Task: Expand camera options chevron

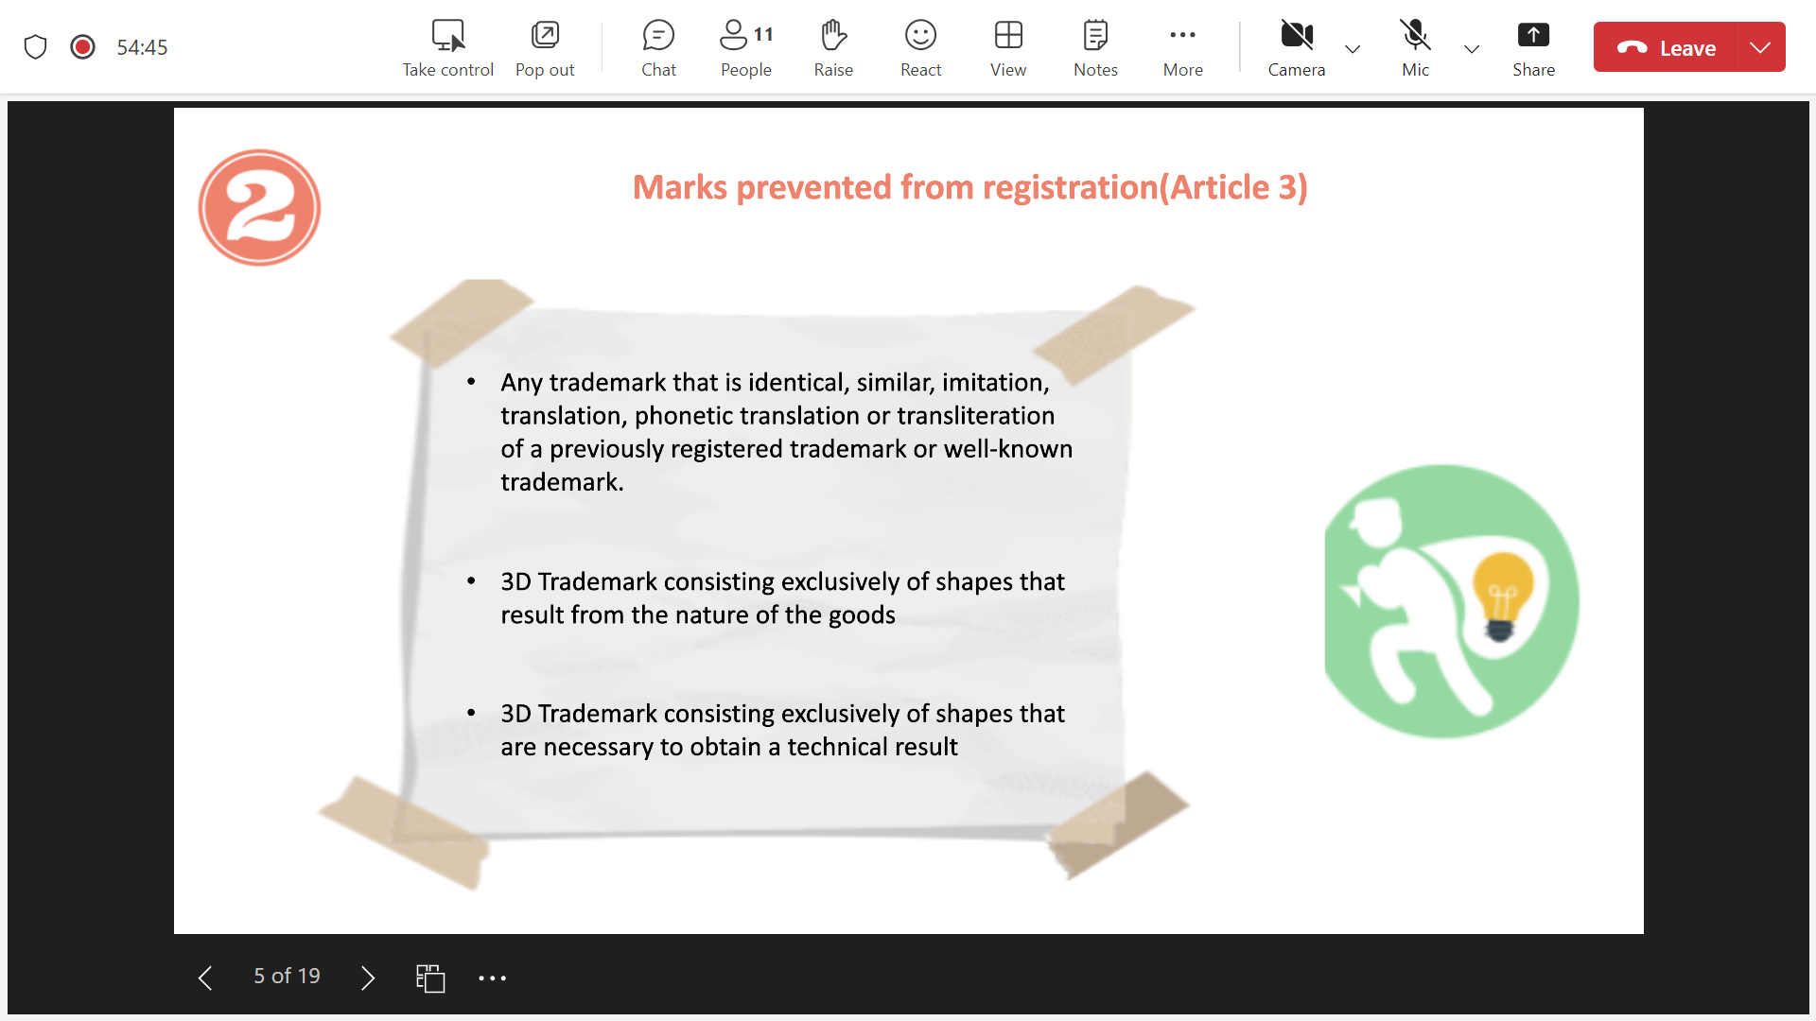Action: click(1353, 49)
